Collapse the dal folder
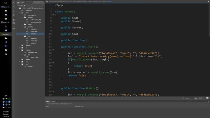210x118 pixels. pos(22,55)
